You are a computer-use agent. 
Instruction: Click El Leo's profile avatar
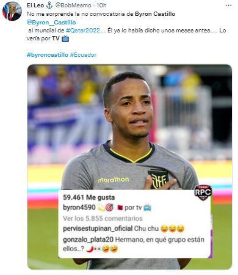[12, 11]
